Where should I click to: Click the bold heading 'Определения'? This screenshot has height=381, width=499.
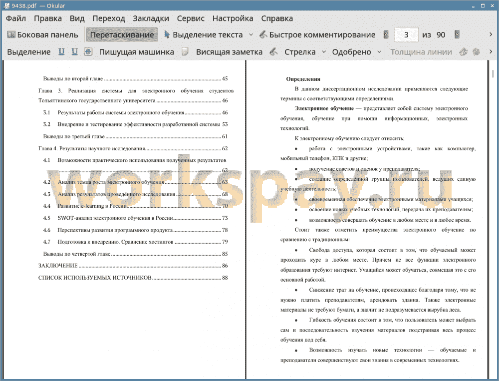click(303, 79)
